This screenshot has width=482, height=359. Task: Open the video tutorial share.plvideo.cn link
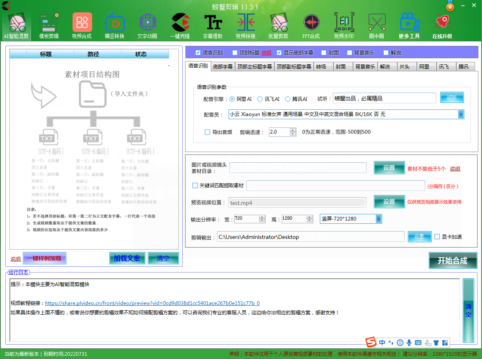point(152,303)
